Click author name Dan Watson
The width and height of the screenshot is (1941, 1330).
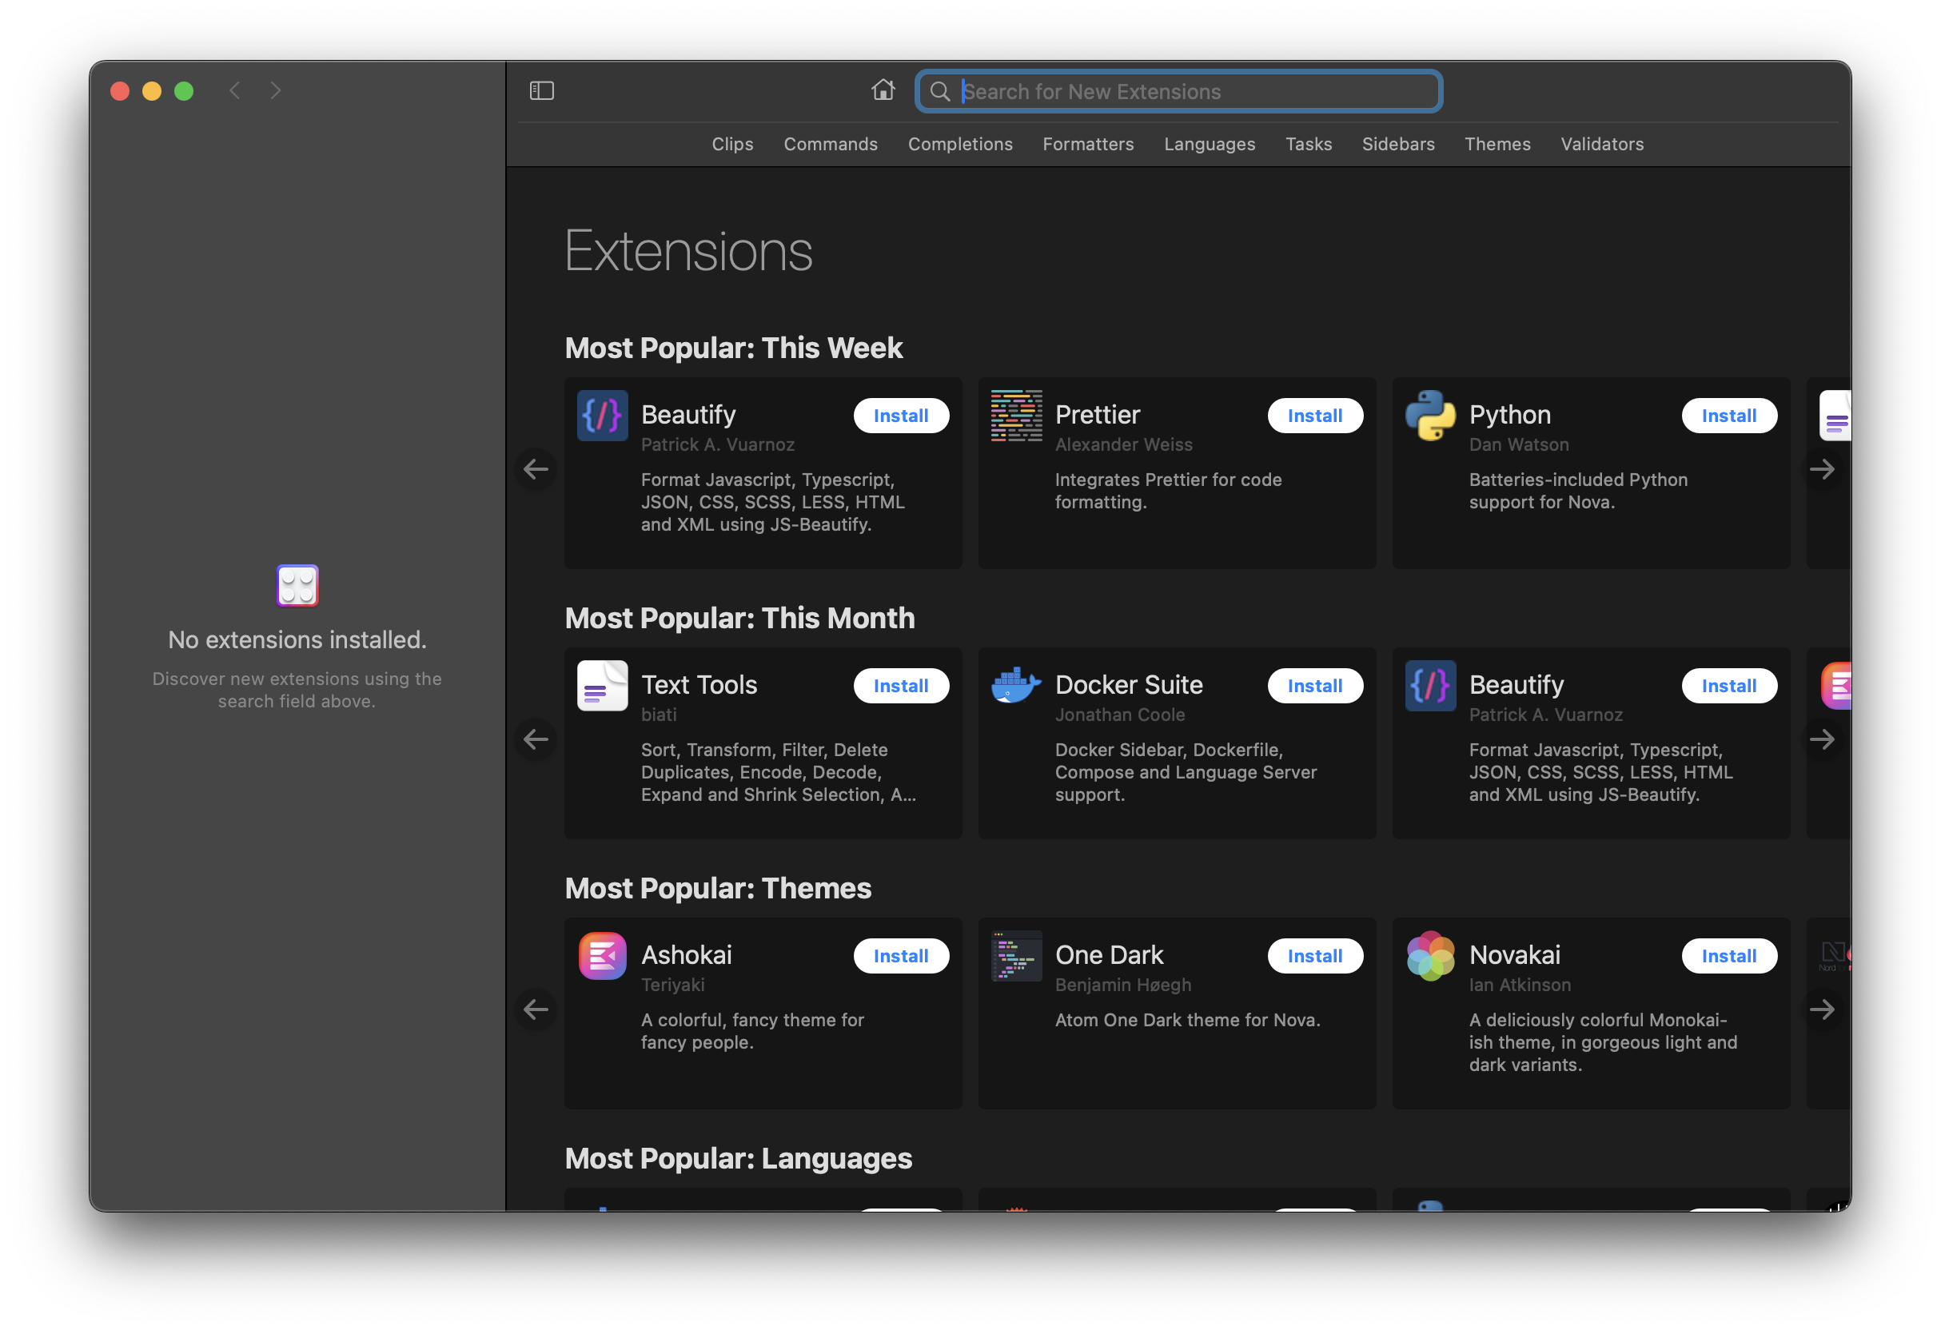[1518, 444]
